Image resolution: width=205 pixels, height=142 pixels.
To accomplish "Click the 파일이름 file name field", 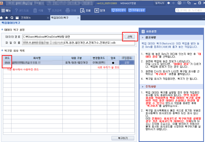I will coord(79,43).
